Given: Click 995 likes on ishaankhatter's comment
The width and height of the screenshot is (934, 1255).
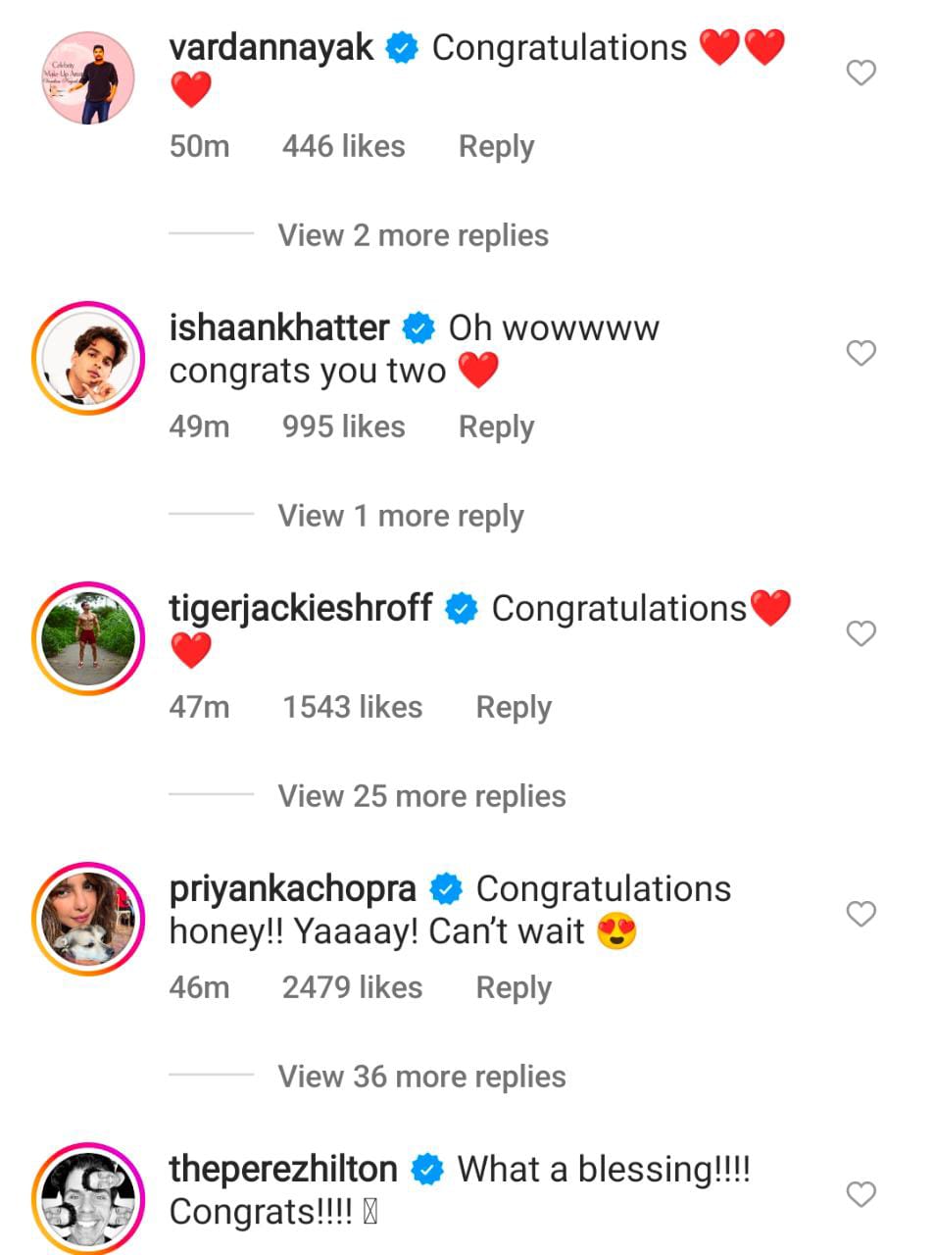Looking at the screenshot, I should (343, 427).
